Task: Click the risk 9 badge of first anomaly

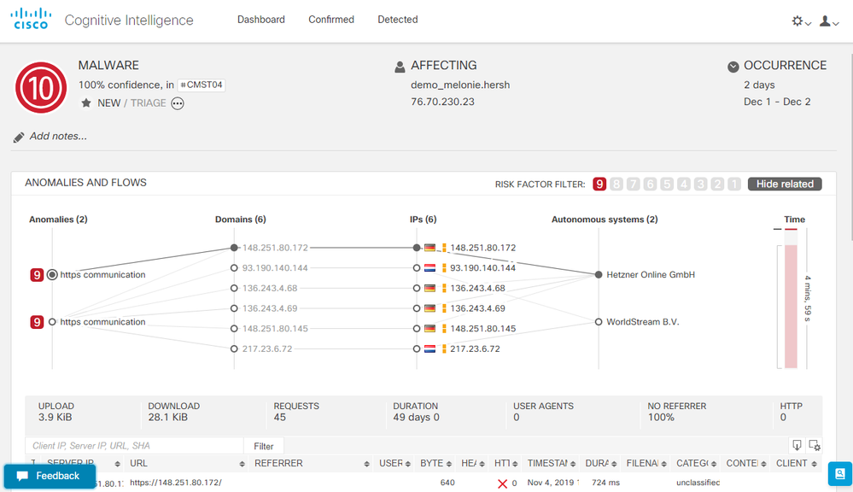Action: coord(37,275)
